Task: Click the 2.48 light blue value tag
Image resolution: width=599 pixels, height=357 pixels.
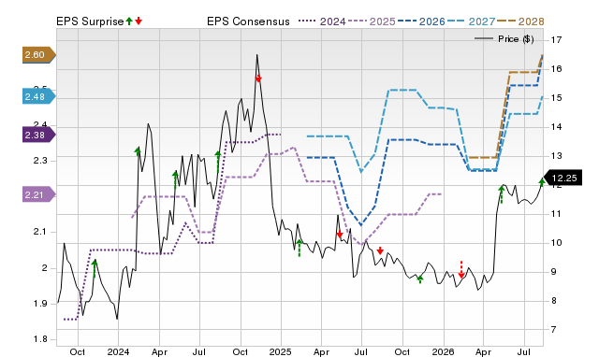Action: point(39,97)
